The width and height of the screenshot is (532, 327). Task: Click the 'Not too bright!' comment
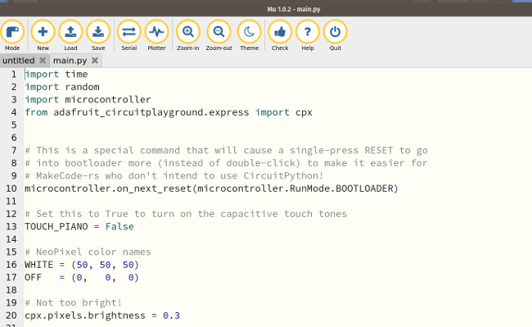[74, 303]
